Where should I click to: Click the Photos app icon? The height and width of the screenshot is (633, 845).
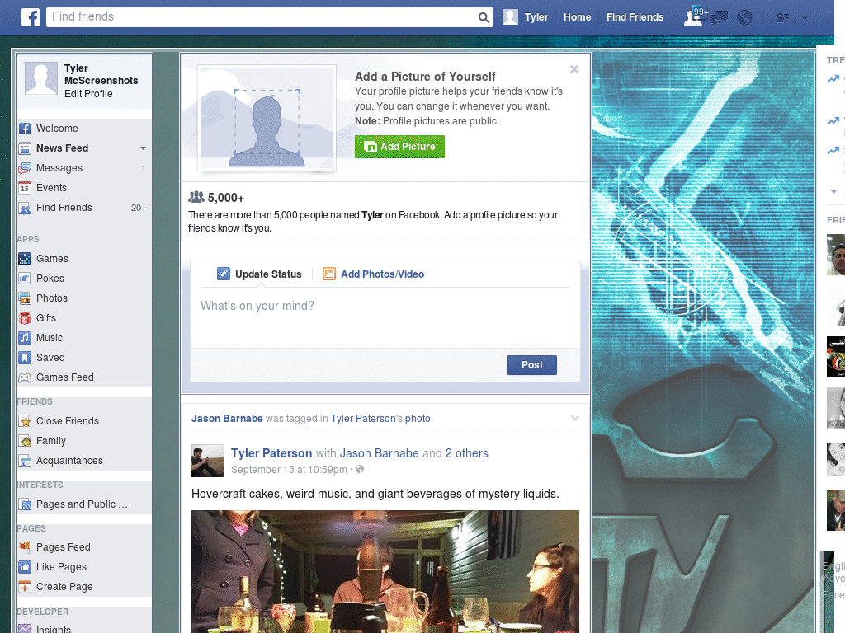[25, 298]
